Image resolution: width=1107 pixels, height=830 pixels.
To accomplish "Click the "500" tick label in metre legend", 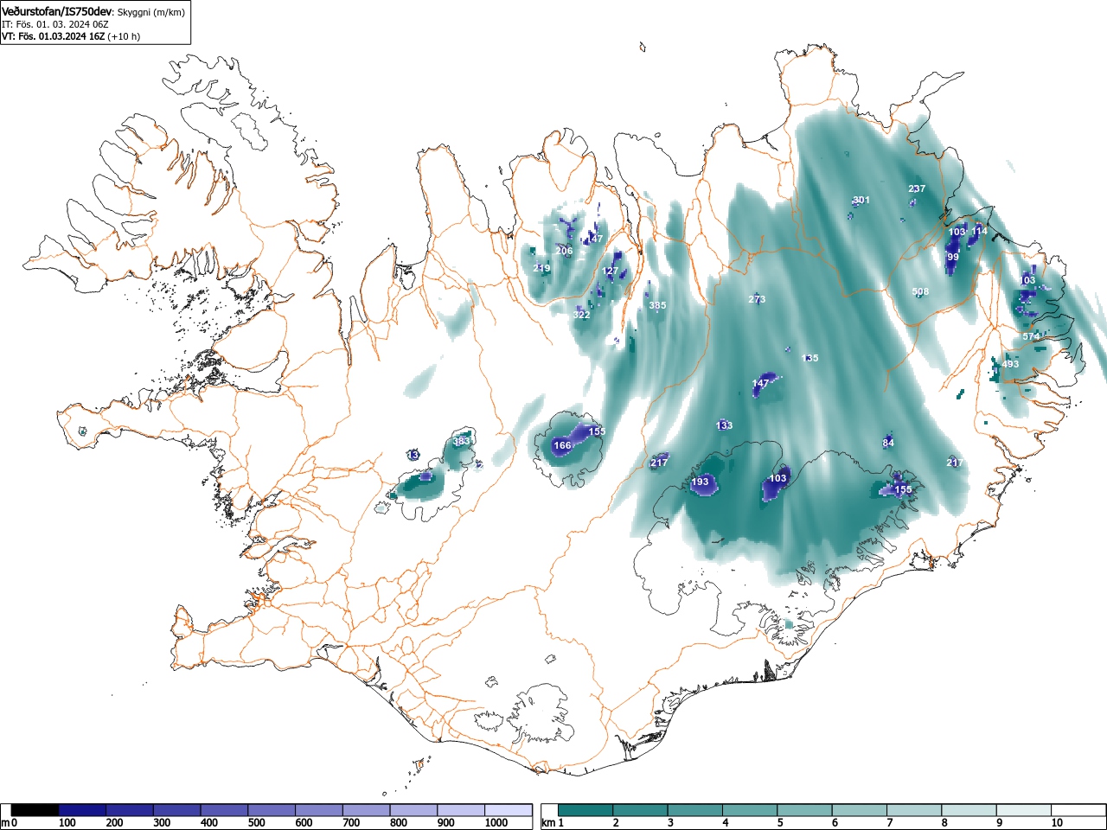I will [256, 823].
